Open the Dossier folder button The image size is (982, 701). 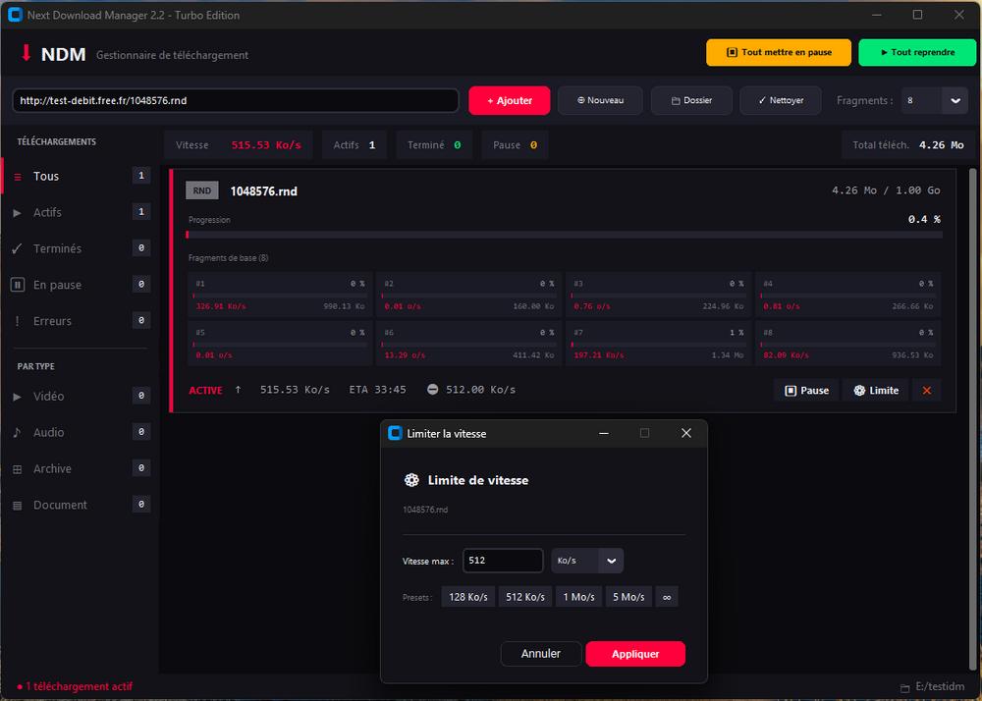691,100
